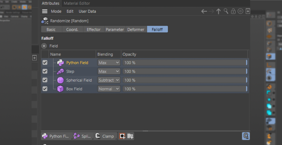The image size is (282, 145).
Task: Adjust Python Field opacity slider
Action: (185, 62)
